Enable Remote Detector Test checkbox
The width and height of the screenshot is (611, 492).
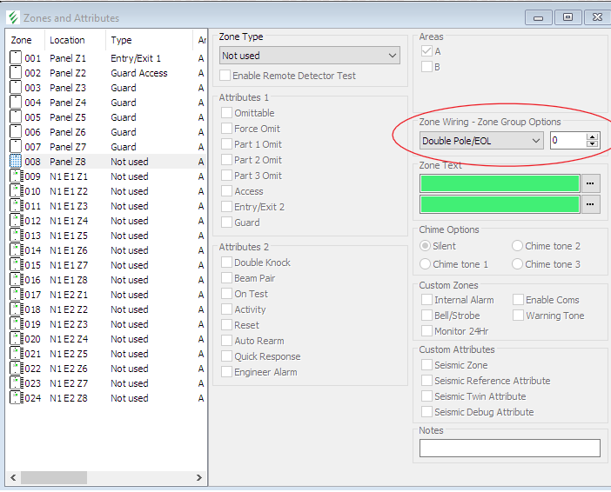pyautogui.click(x=225, y=76)
